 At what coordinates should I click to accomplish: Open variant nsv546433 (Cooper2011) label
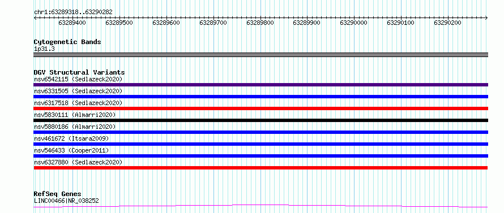[71, 150]
